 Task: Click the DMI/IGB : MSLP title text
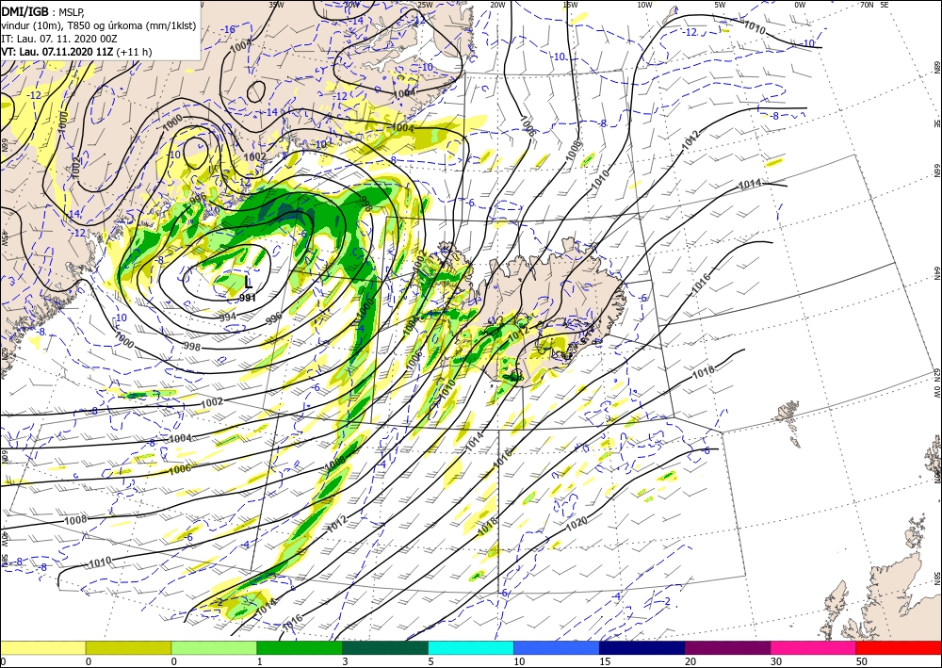pyautogui.click(x=43, y=11)
